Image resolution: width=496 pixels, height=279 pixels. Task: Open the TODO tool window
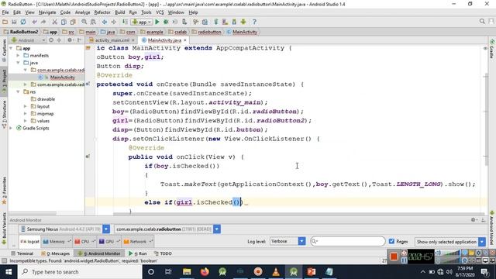click(x=163, y=253)
